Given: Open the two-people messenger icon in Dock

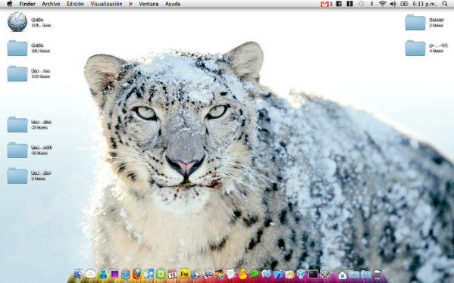Looking at the screenshot, I should (102, 274).
